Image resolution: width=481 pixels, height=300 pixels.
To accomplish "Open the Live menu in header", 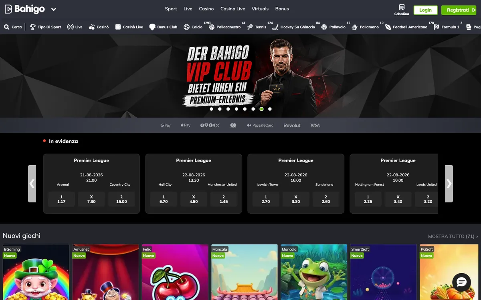I will 188,9.
